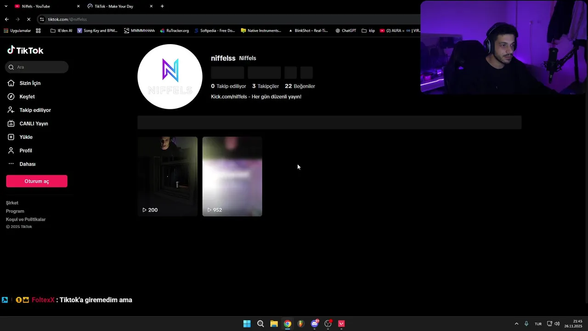Close the Niffels - YouTube tab
The image size is (588, 331).
(x=78, y=6)
